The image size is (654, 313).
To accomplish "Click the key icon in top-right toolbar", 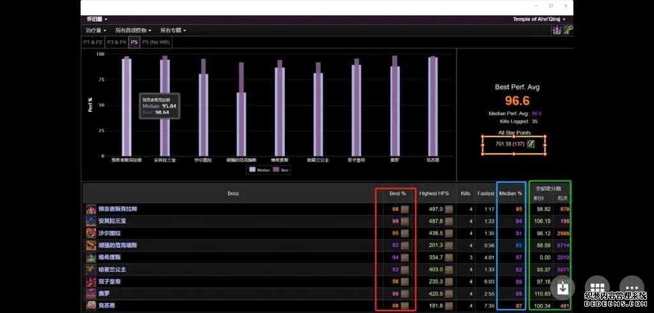I will click(x=567, y=30).
